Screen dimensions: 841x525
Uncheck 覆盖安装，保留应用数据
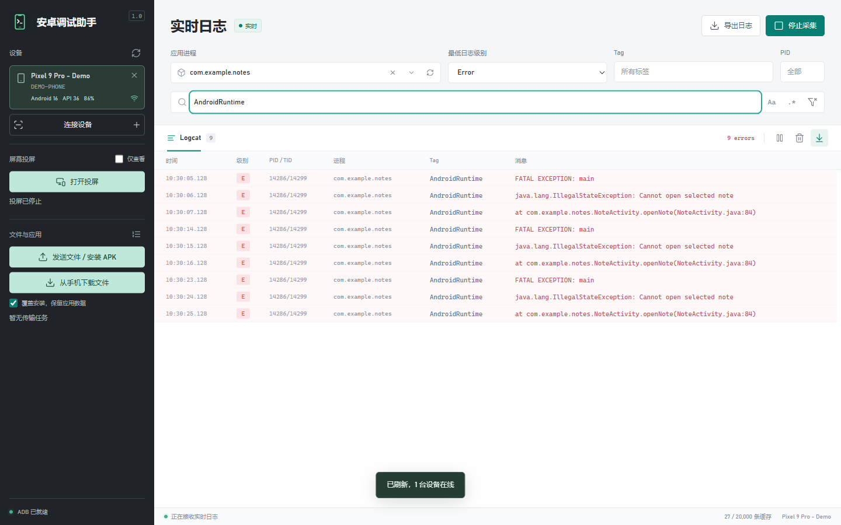point(13,303)
